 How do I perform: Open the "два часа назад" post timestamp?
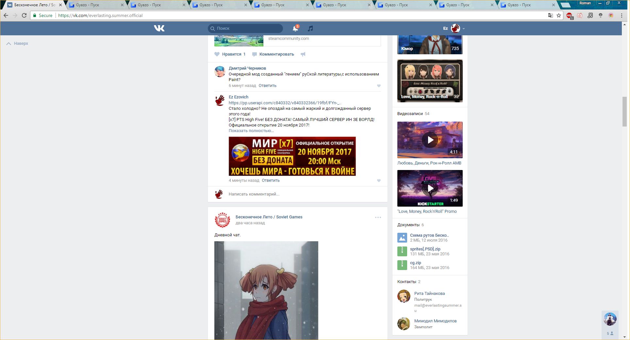coord(250,223)
